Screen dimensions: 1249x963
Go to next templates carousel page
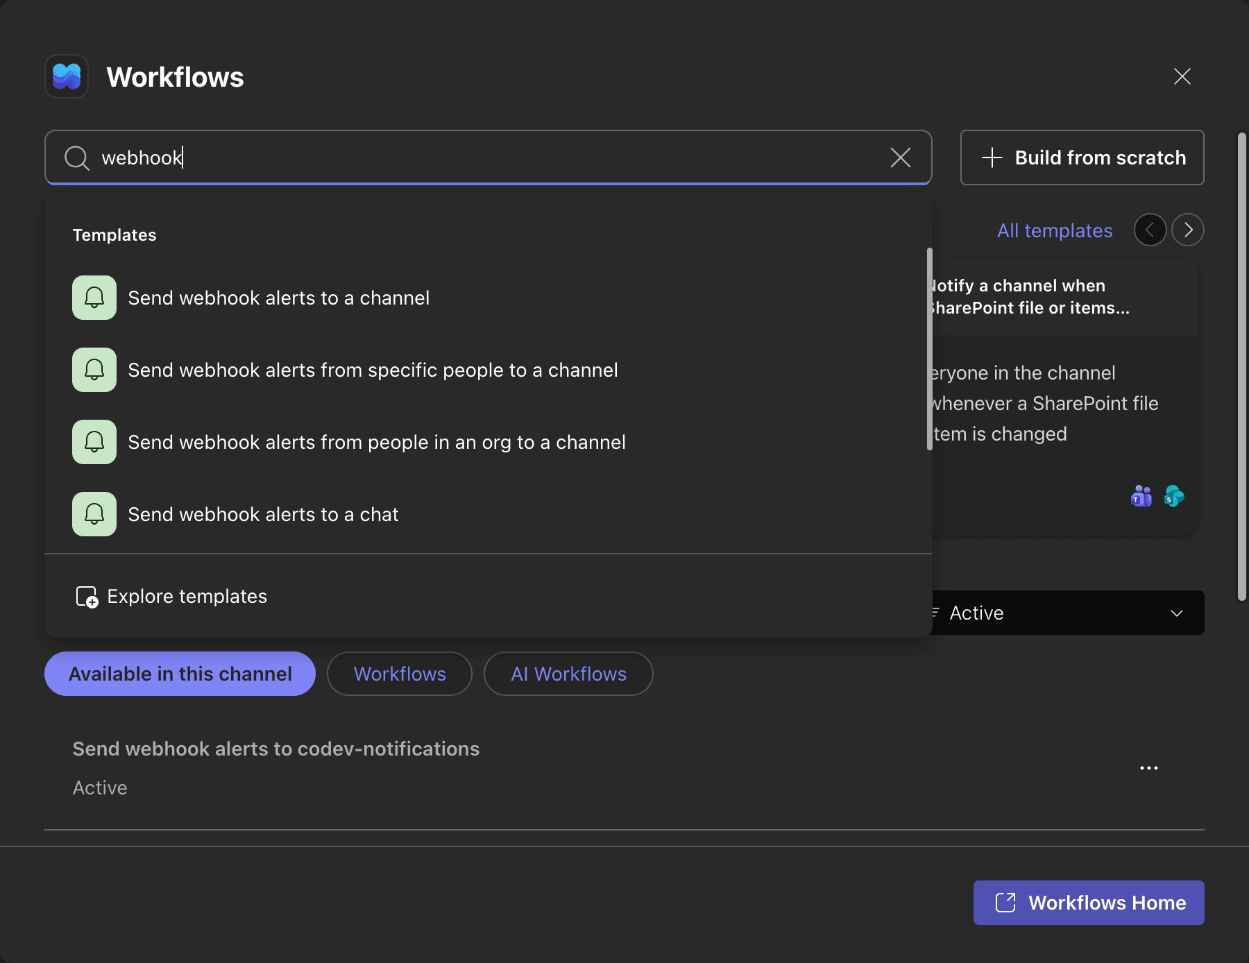(1188, 230)
